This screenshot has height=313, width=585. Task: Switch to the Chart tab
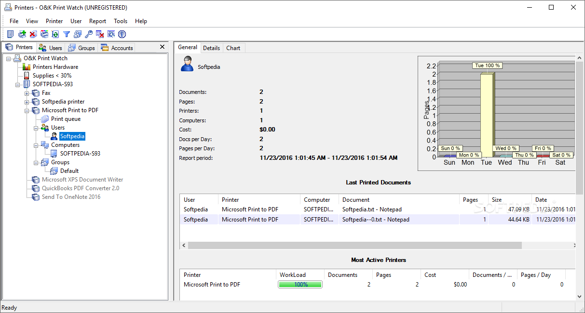click(233, 48)
